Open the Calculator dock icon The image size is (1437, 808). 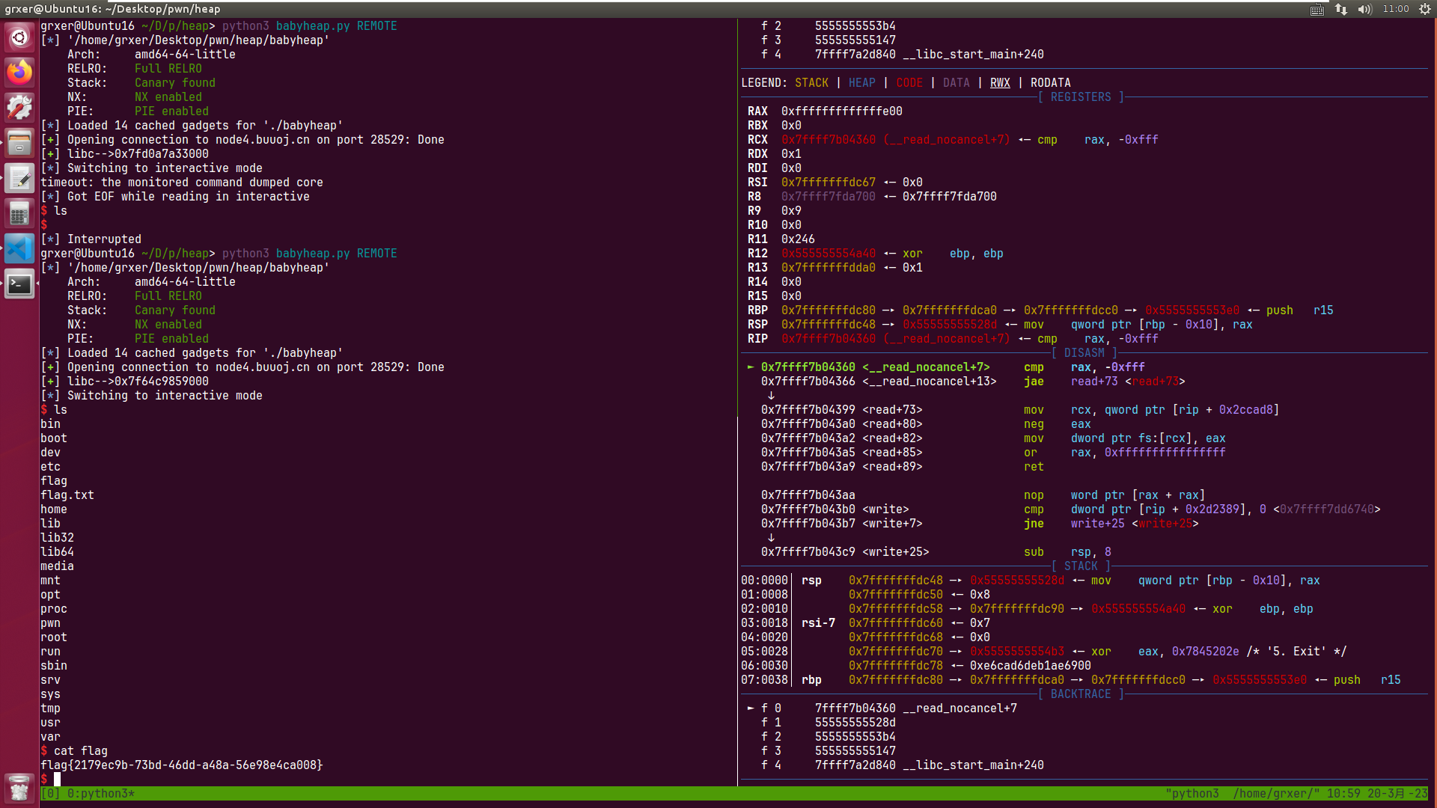tap(19, 213)
